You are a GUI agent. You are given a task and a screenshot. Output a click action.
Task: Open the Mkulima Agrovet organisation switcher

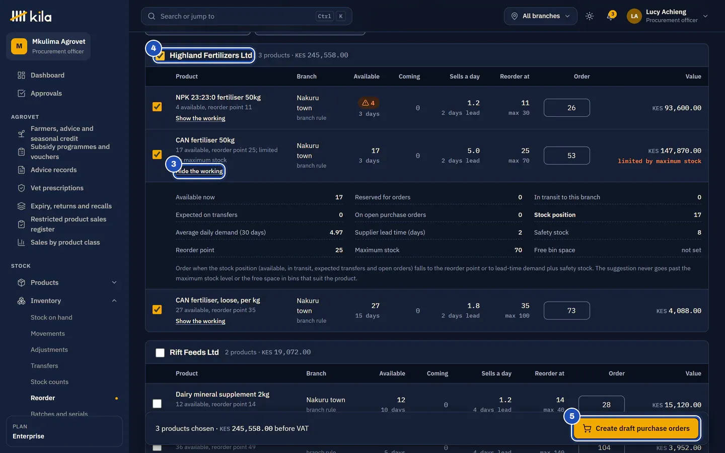(48, 46)
